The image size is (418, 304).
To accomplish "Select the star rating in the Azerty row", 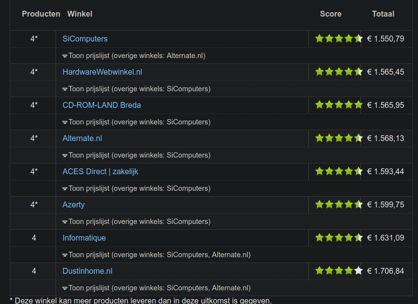I will 339,204.
